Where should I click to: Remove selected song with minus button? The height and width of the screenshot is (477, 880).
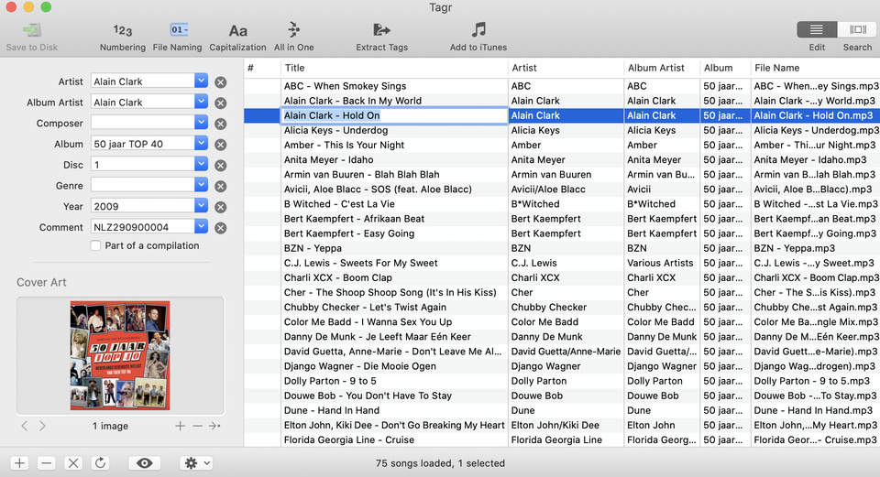47,463
